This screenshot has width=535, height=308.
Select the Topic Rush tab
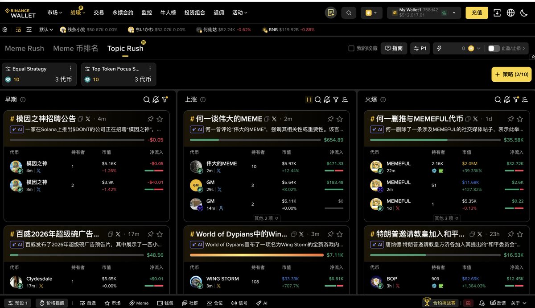(125, 48)
